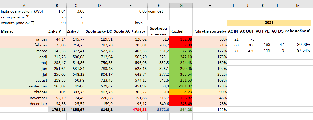Select the Pokrytie spotreby header cell
The width and height of the screenshot is (313, 120).
[210, 31]
